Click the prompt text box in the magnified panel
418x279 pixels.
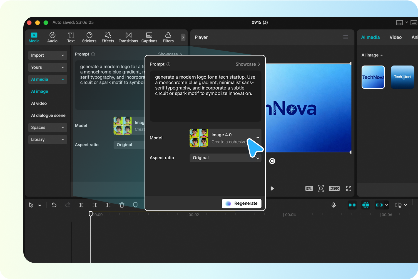click(x=205, y=96)
